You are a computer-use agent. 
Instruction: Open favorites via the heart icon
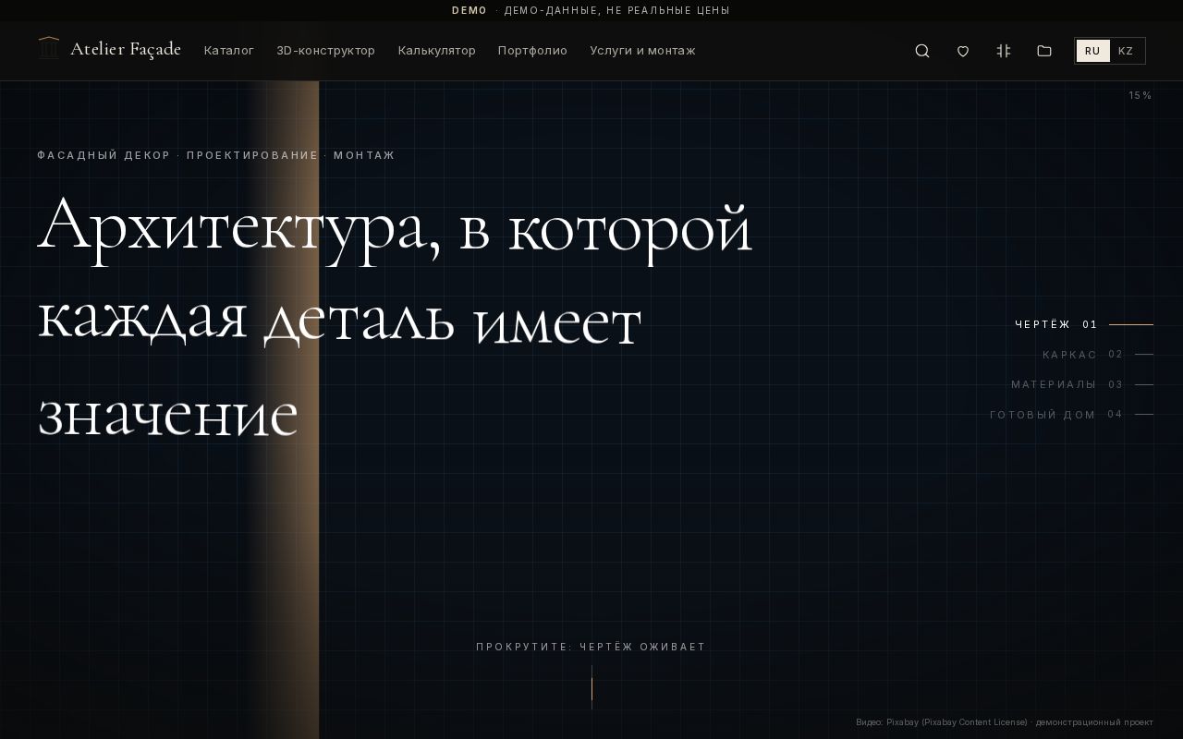[963, 51]
